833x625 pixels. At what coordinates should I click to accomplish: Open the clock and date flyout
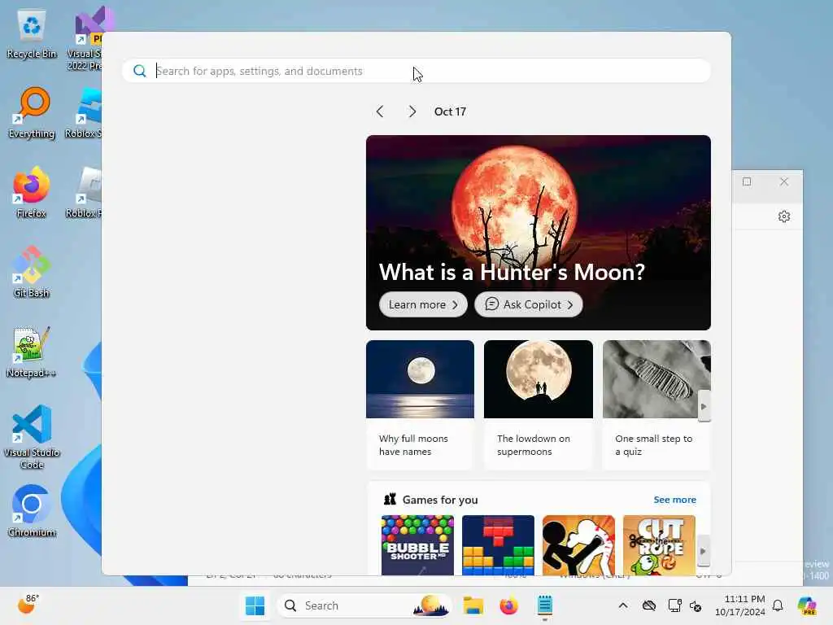pyautogui.click(x=740, y=605)
